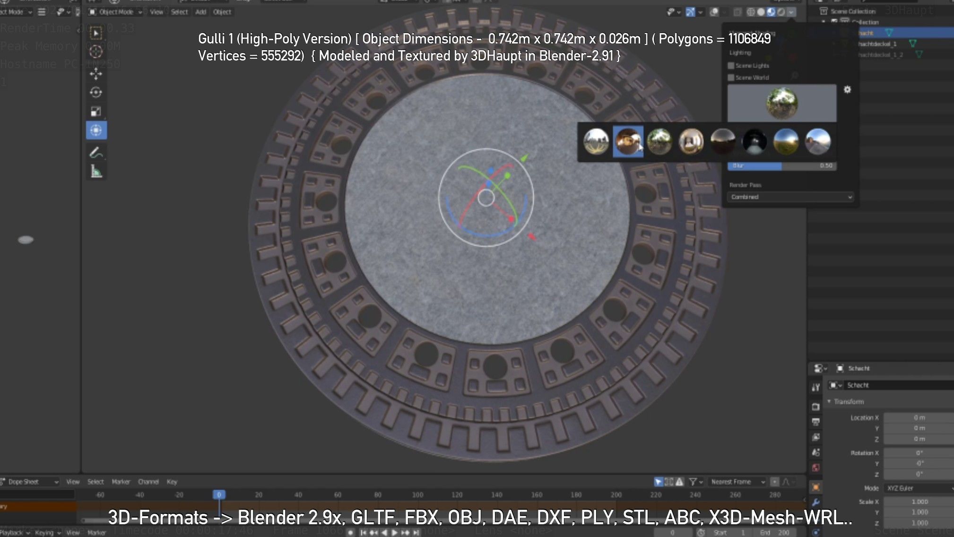Screen dimensions: 954x537
Task: Open the Dope Sheet filter dropdown
Action: (x=695, y=482)
